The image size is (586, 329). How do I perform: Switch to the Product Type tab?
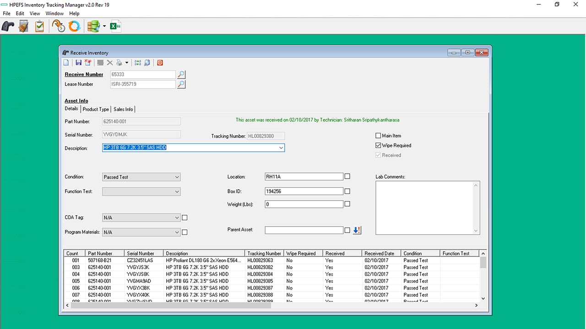96,109
